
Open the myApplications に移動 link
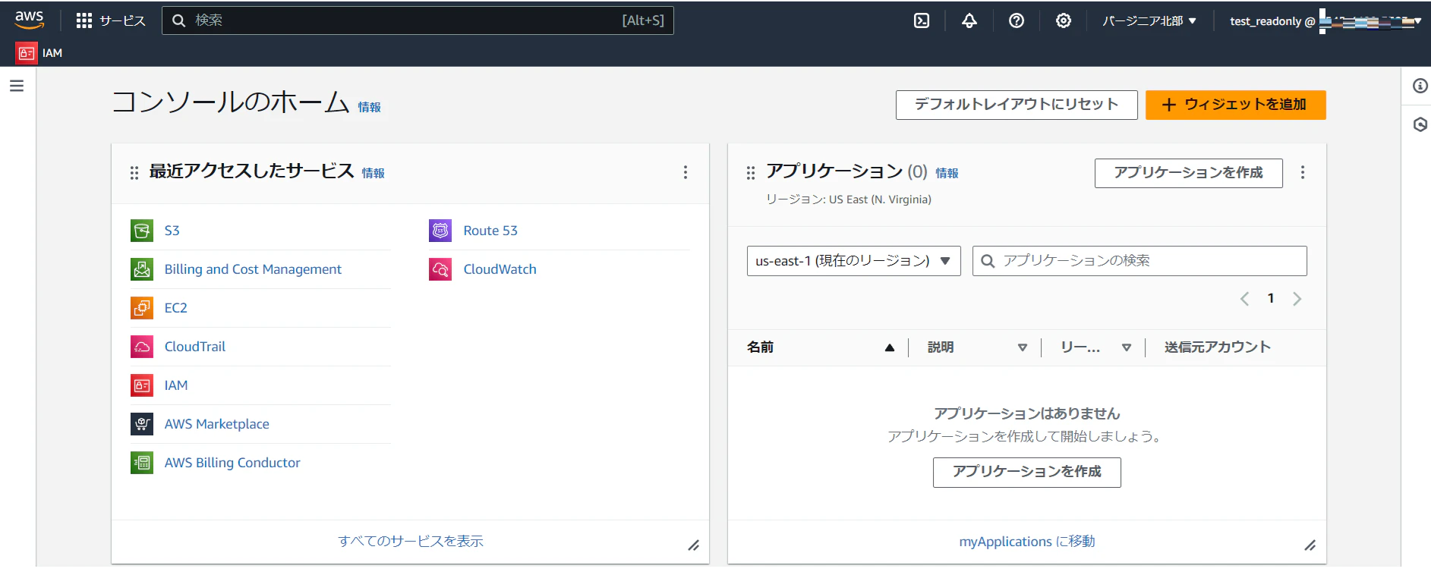pos(1027,542)
